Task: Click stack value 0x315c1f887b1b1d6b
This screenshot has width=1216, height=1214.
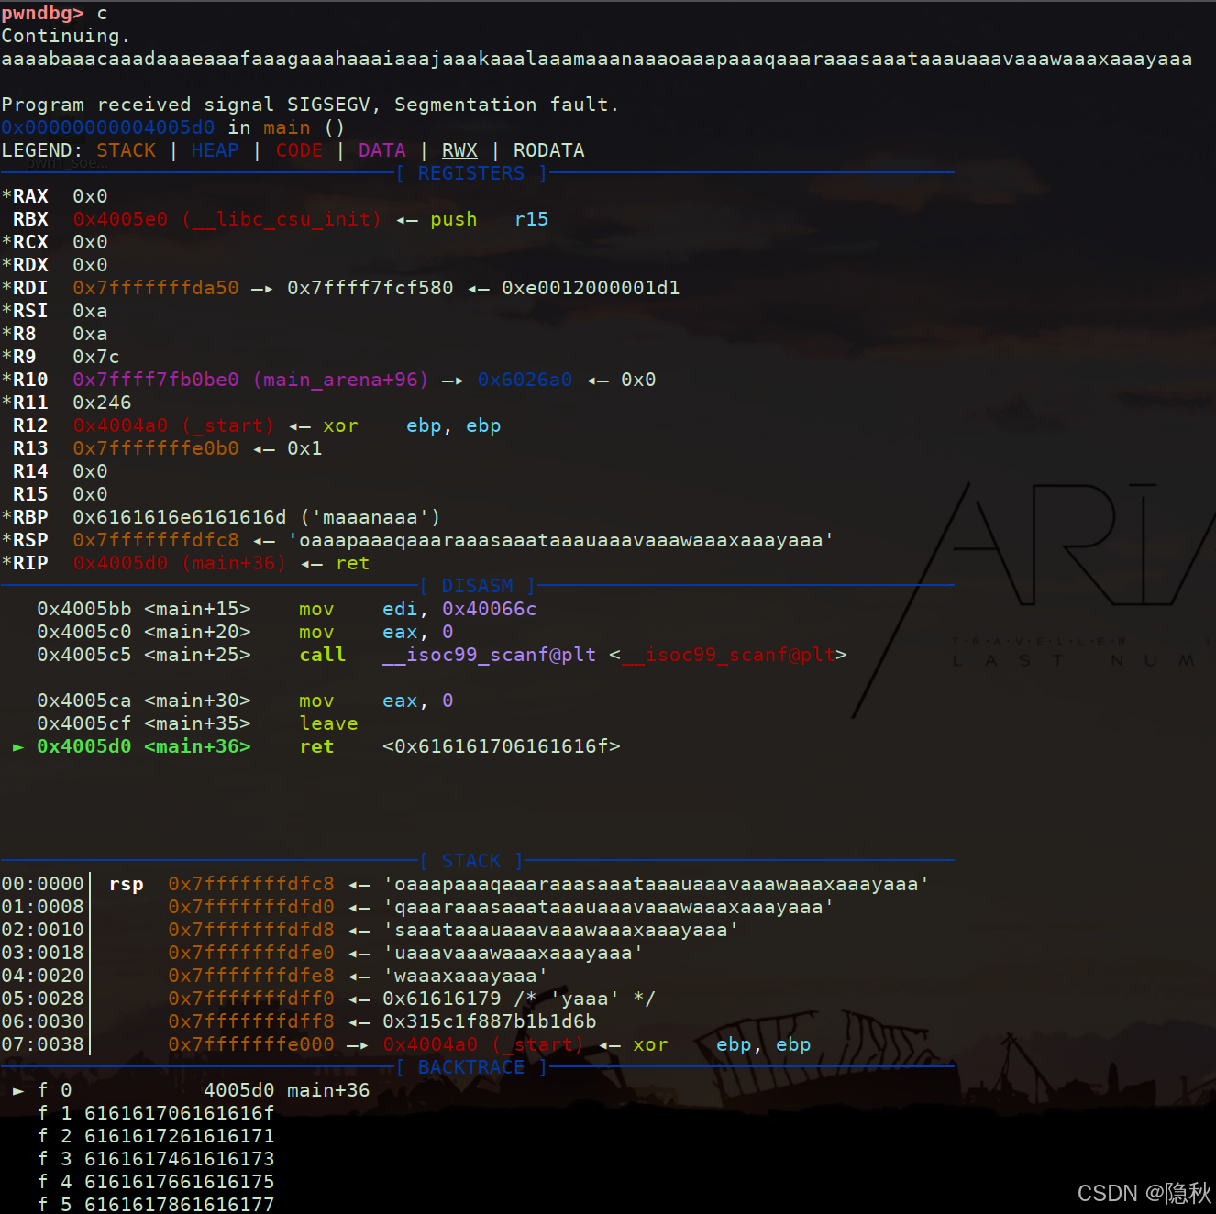Action: pos(490,1021)
